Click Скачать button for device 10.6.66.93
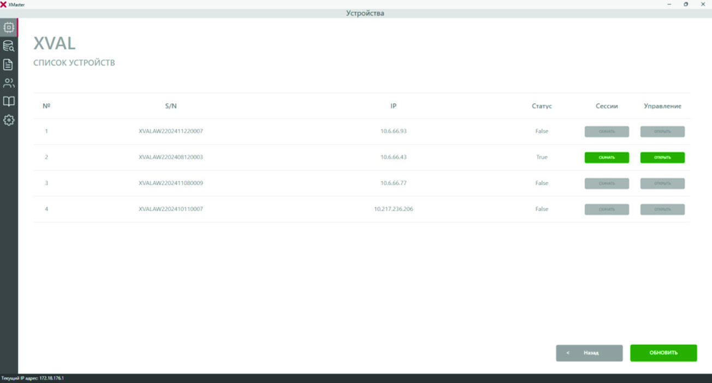 click(607, 131)
